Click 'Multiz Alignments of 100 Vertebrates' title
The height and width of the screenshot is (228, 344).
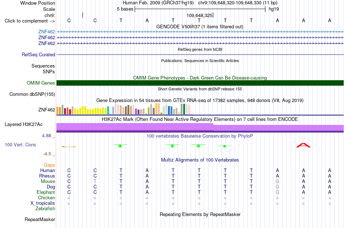coord(200,160)
